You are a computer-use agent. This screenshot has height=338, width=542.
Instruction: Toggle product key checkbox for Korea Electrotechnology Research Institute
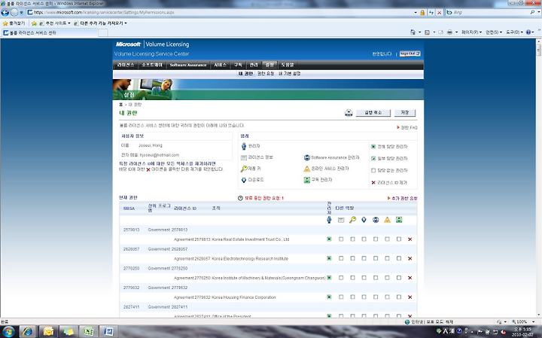coord(352,258)
